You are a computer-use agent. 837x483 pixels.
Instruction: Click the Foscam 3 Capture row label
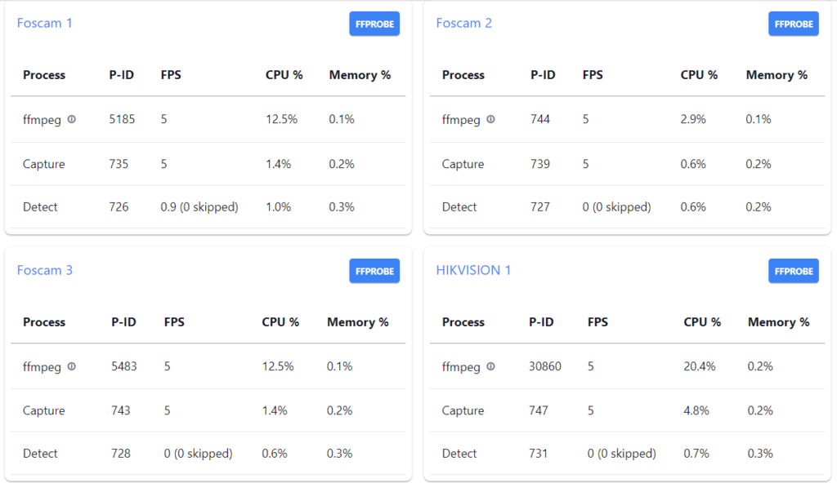pyautogui.click(x=44, y=410)
